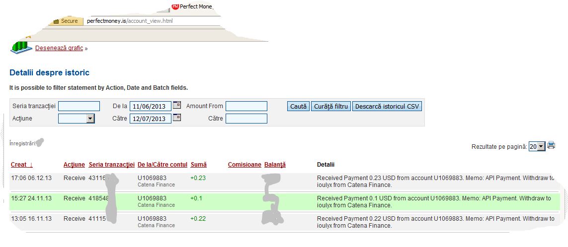Select the Perfect Money browser tab
568x247 pixels.
point(195,6)
